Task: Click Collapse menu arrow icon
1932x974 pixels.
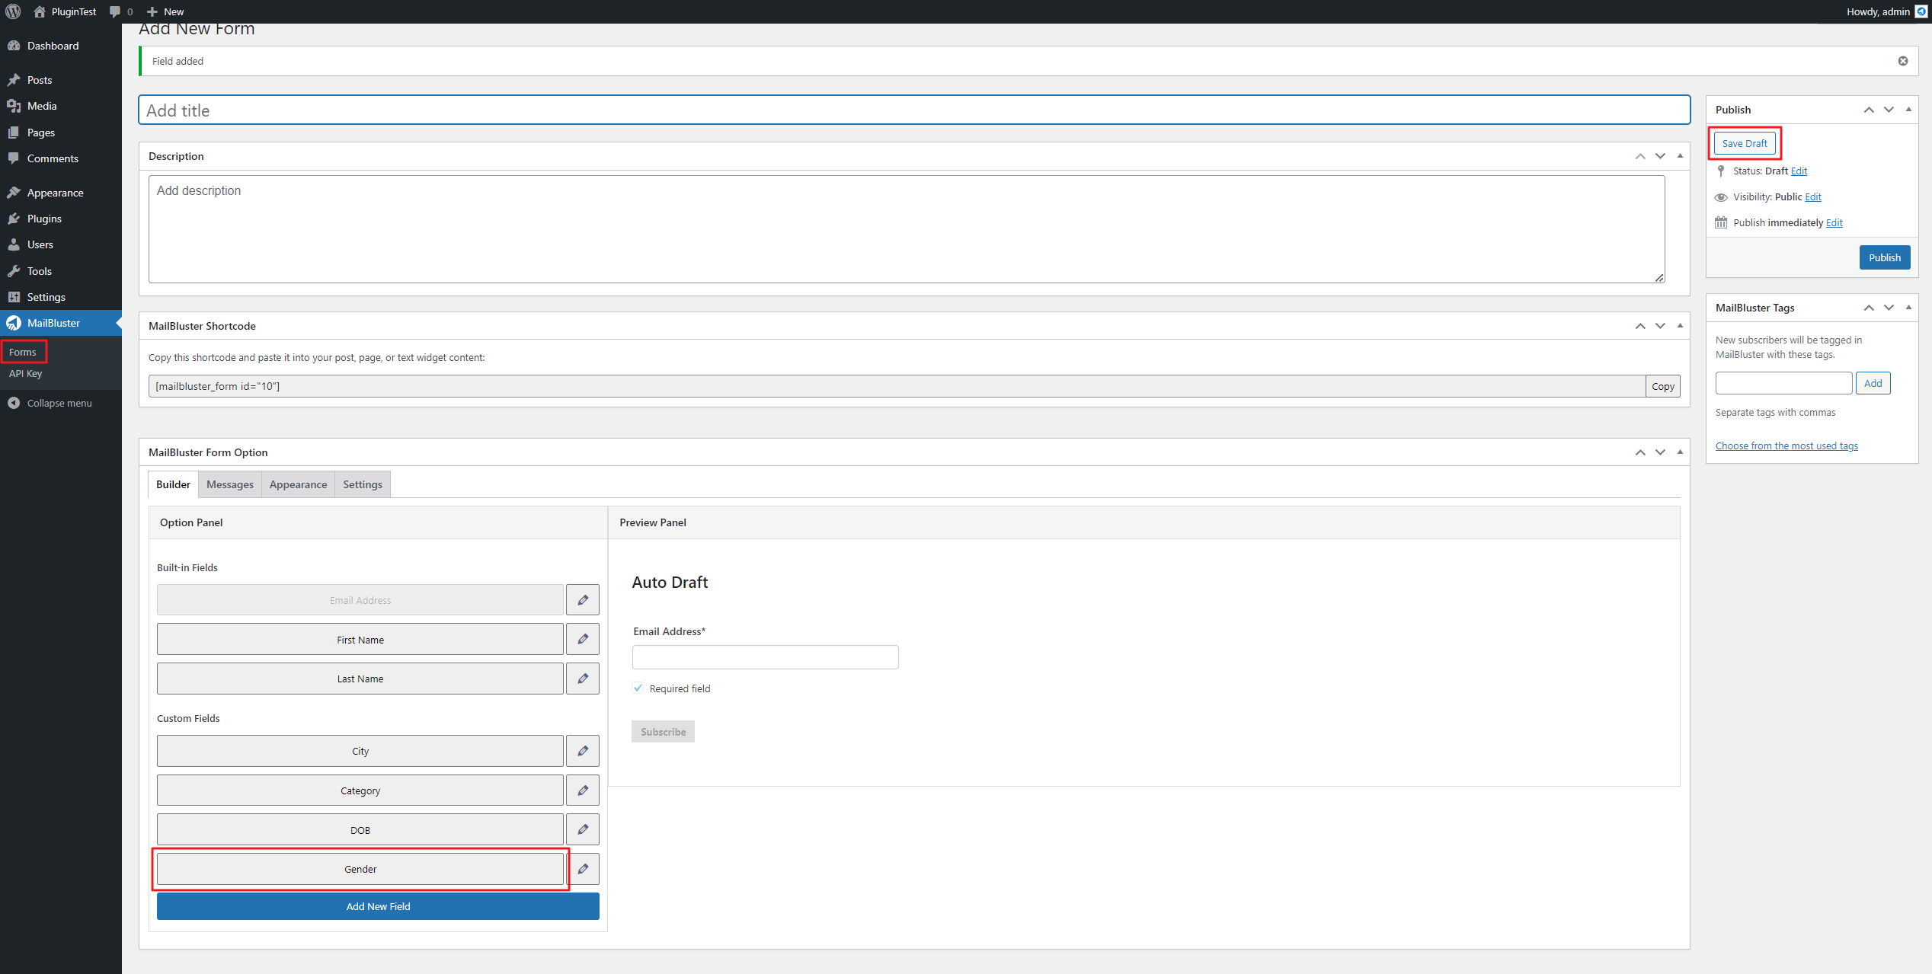Action: (14, 403)
